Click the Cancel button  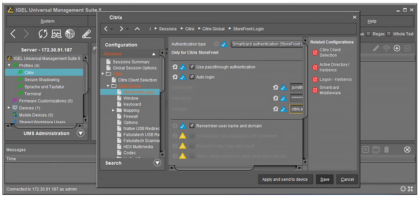click(x=347, y=179)
